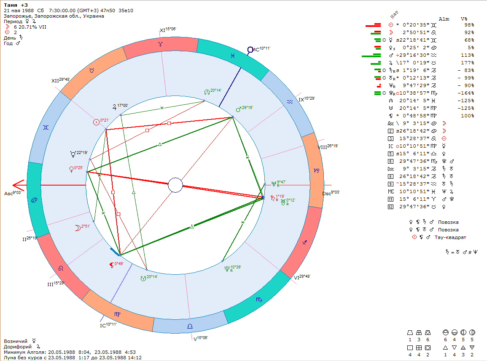Click the Минимум Алголя line

(70, 352)
